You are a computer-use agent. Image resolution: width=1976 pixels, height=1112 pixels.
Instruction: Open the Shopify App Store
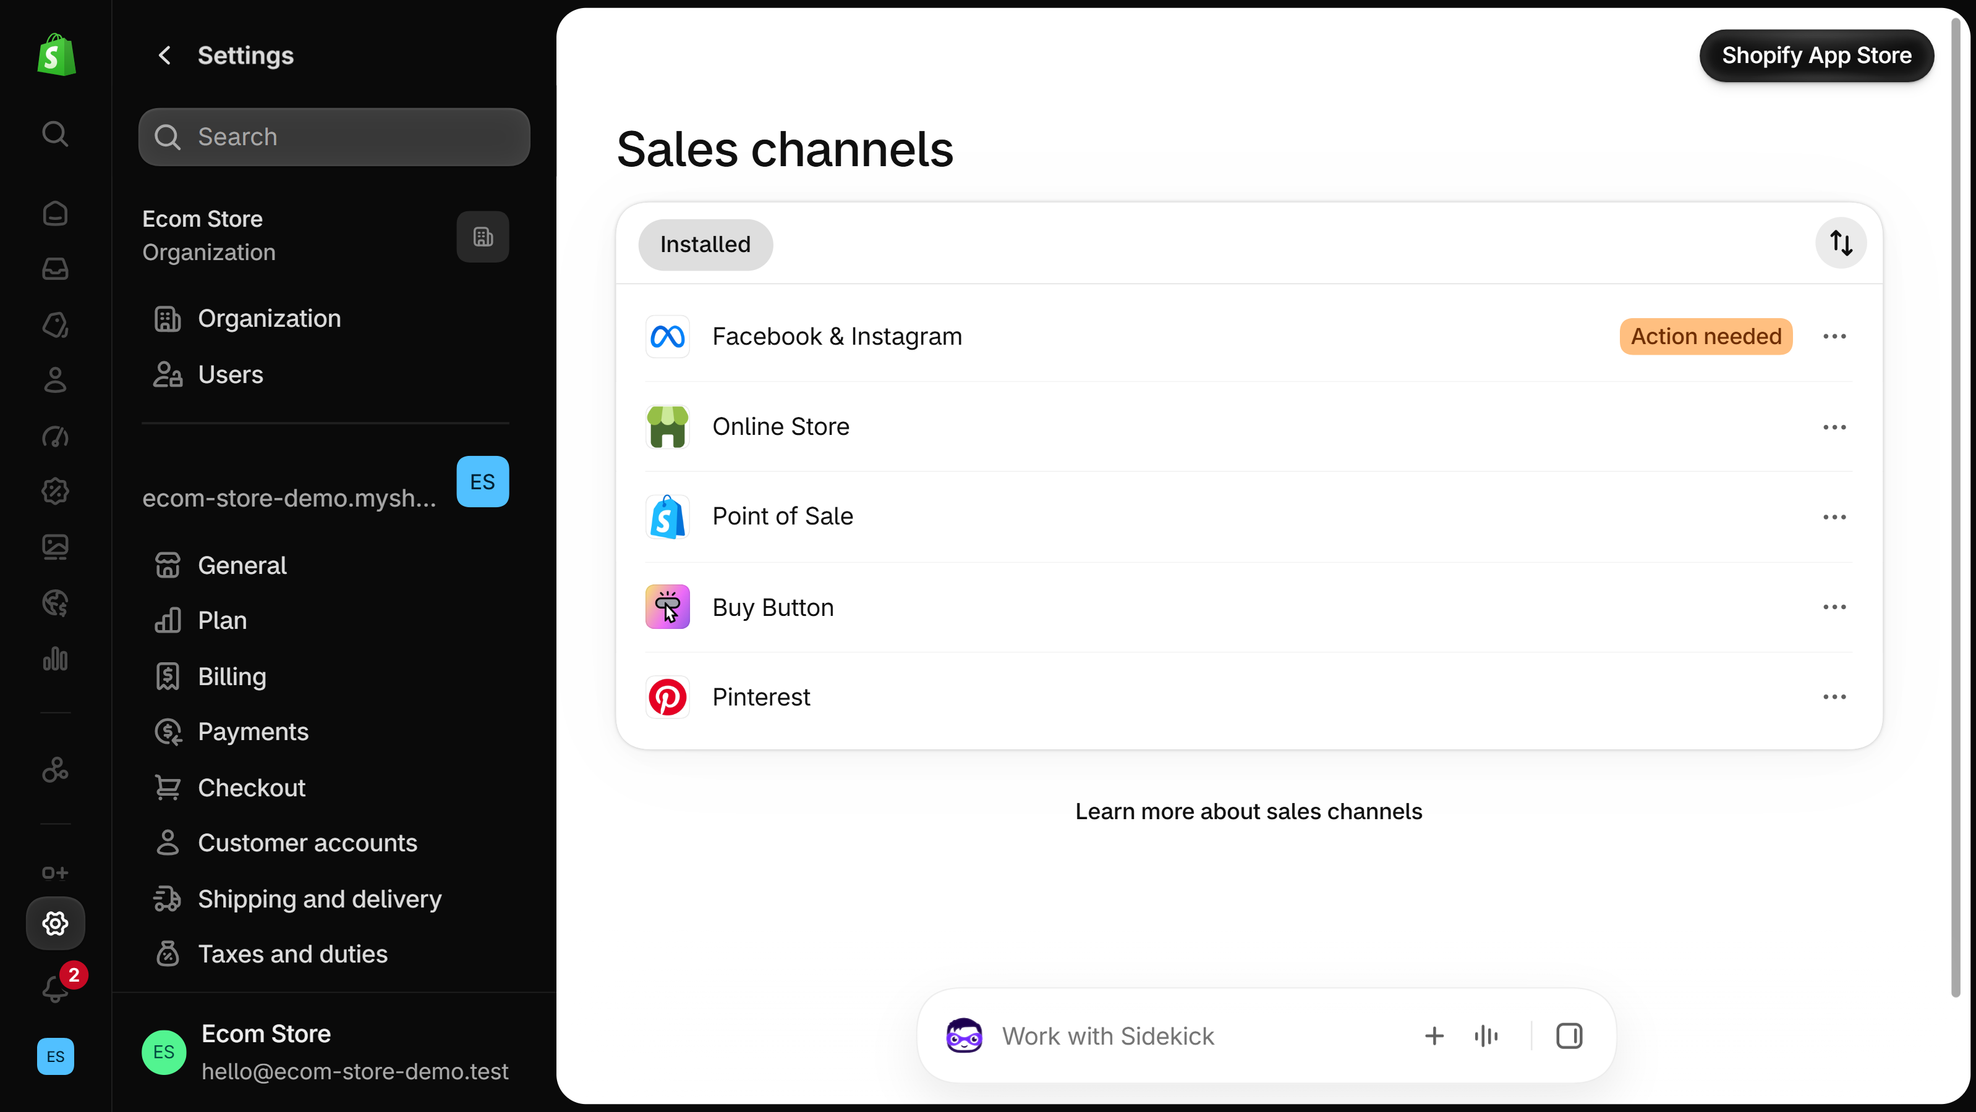click(1816, 55)
